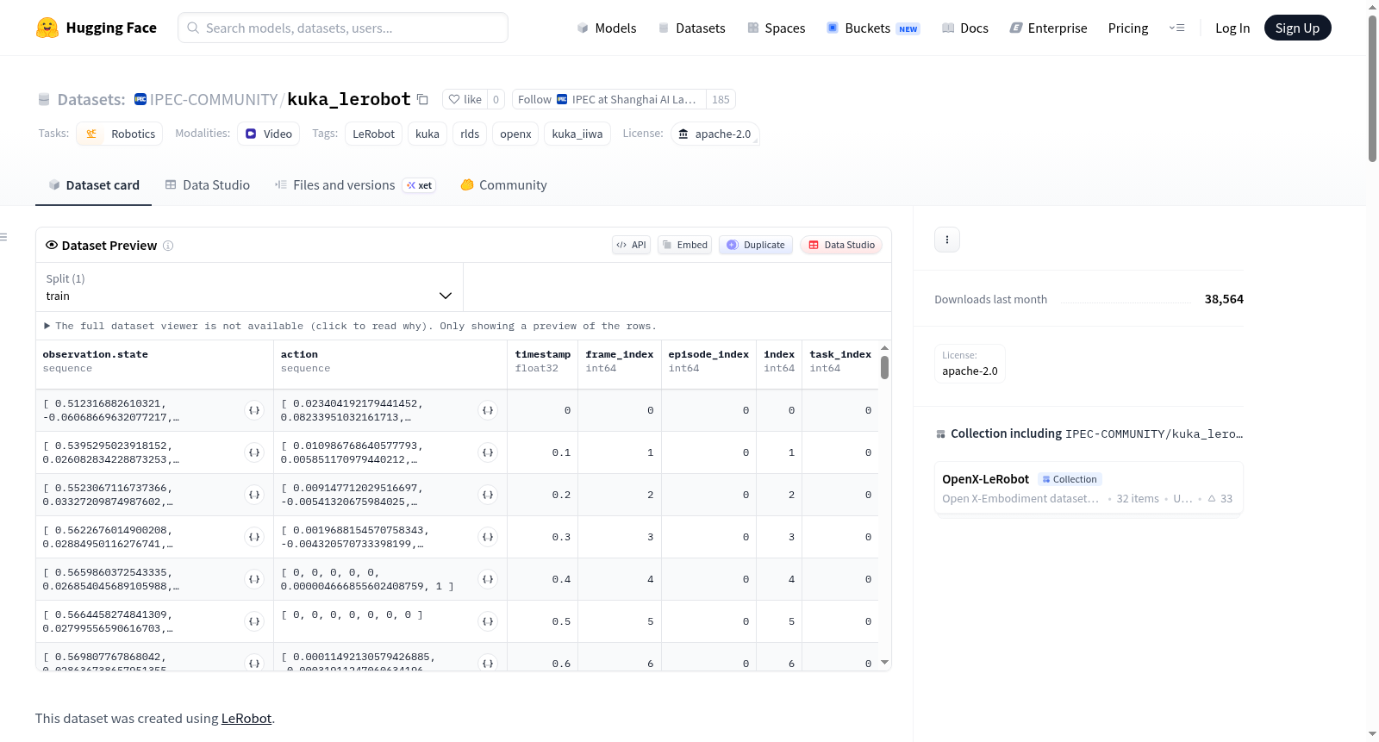
Task: Click the Duplicate button
Action: coord(756,245)
